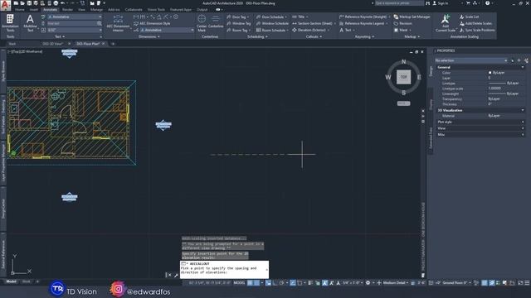The image size is (531, 298).
Task: Open Markup Set Manager
Action: click(412, 17)
